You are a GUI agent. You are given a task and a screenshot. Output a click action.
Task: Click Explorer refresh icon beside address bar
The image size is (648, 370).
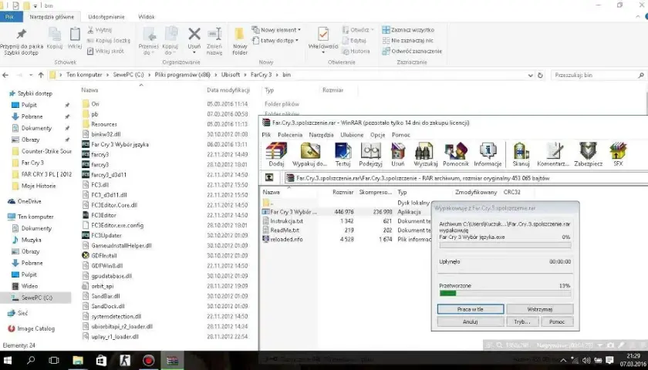pos(540,76)
